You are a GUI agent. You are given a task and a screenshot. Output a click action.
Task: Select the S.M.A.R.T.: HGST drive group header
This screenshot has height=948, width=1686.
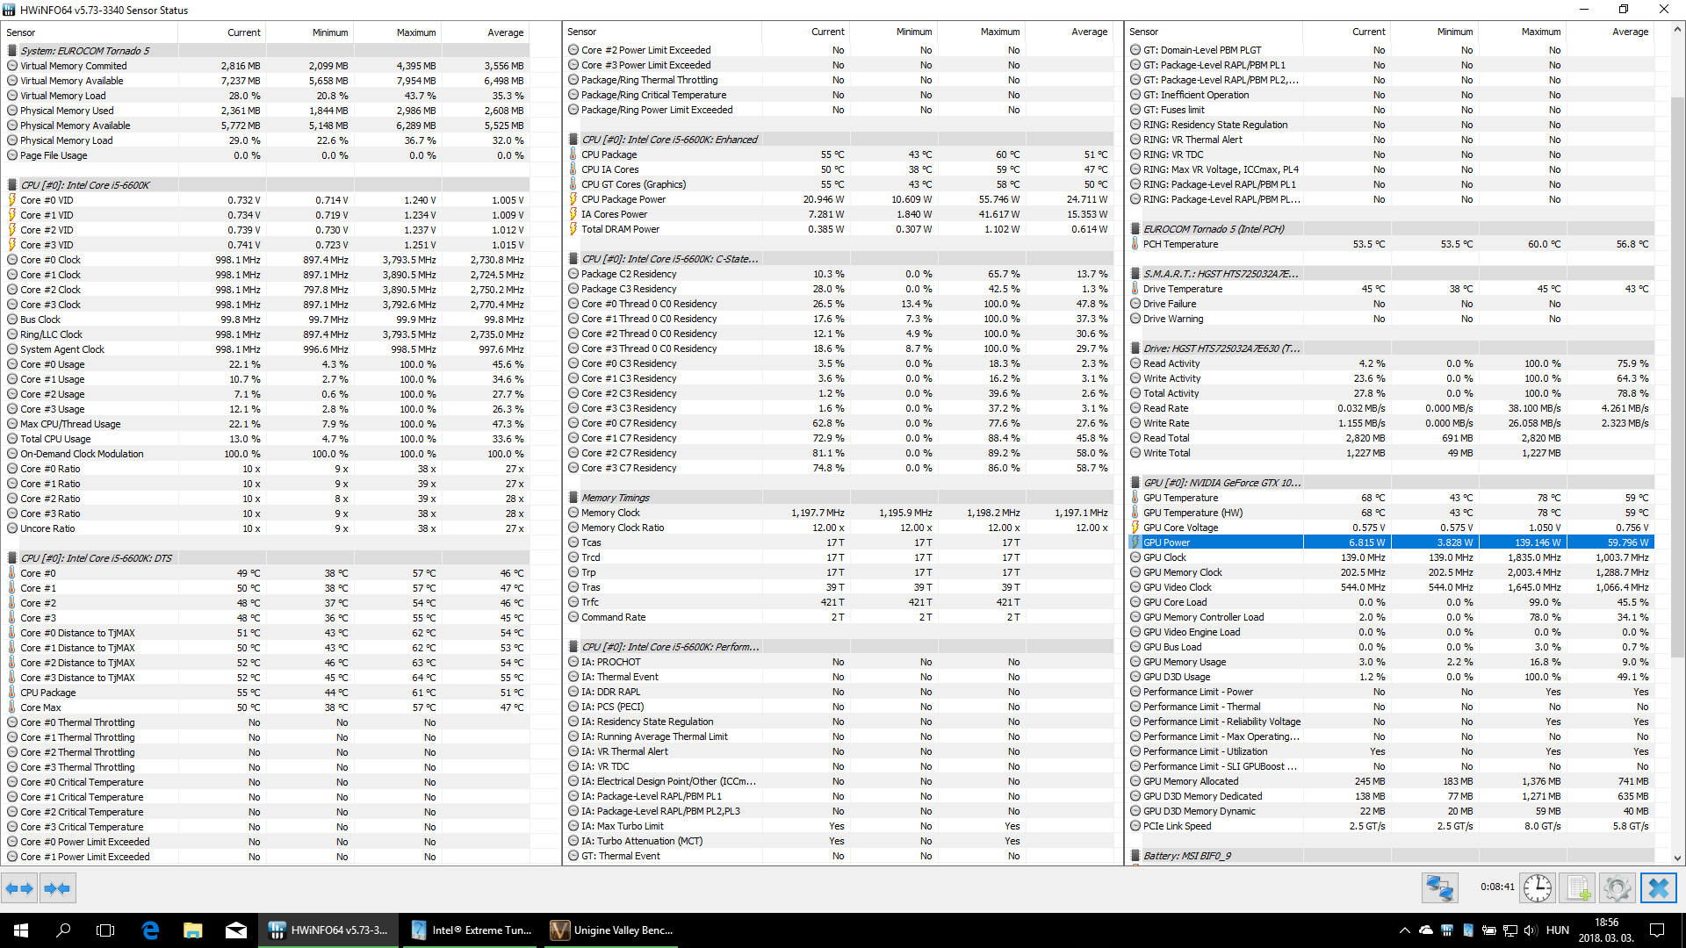pyautogui.click(x=1392, y=274)
